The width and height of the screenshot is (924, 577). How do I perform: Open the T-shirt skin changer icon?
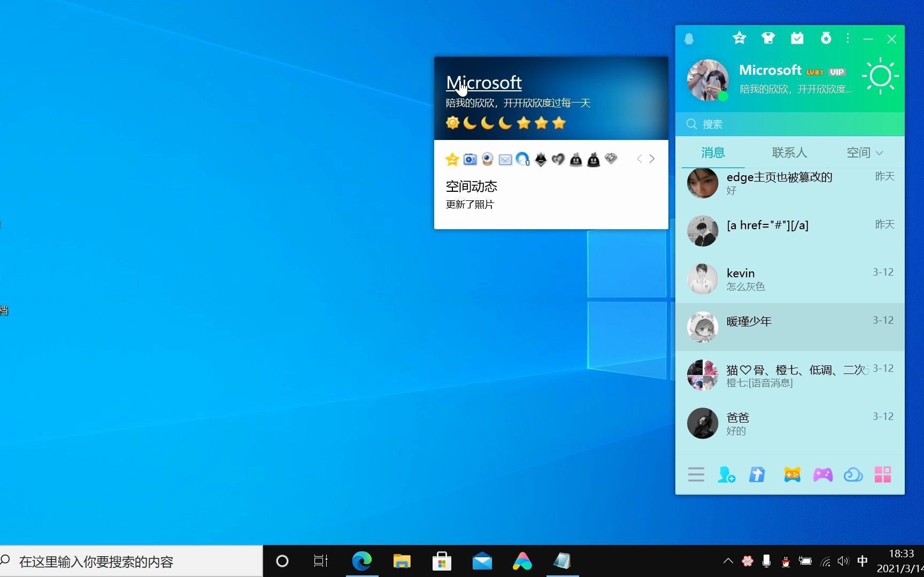(768, 38)
